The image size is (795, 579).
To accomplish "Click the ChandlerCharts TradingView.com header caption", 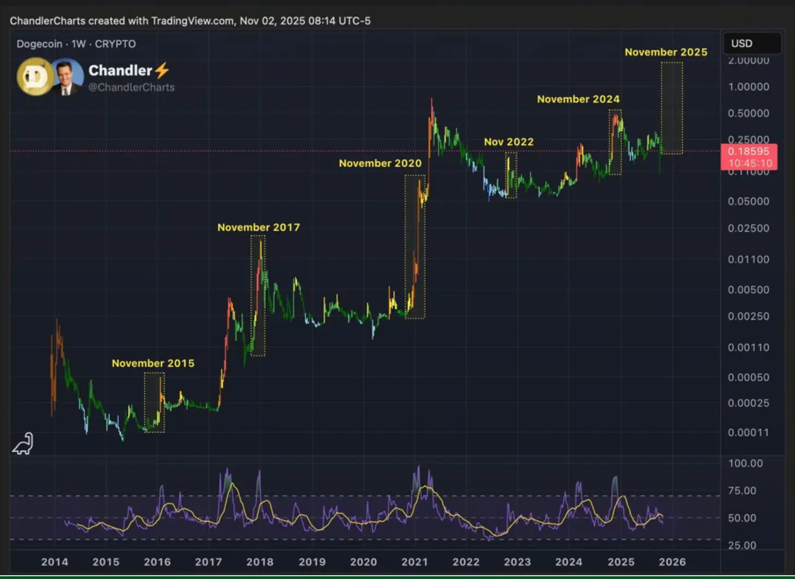I will 190,21.
